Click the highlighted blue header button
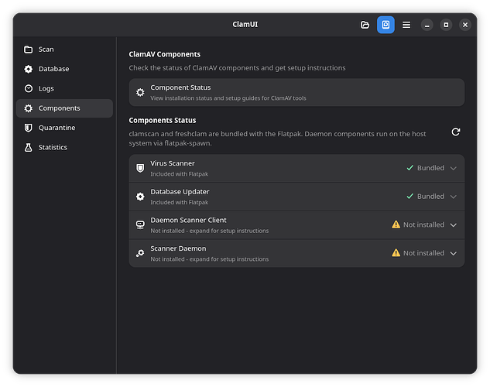The width and height of the screenshot is (490, 387). tap(385, 25)
